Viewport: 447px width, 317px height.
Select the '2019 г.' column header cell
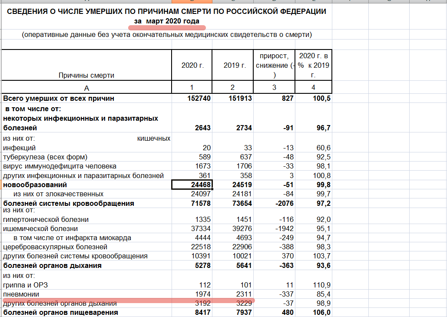pos(233,65)
